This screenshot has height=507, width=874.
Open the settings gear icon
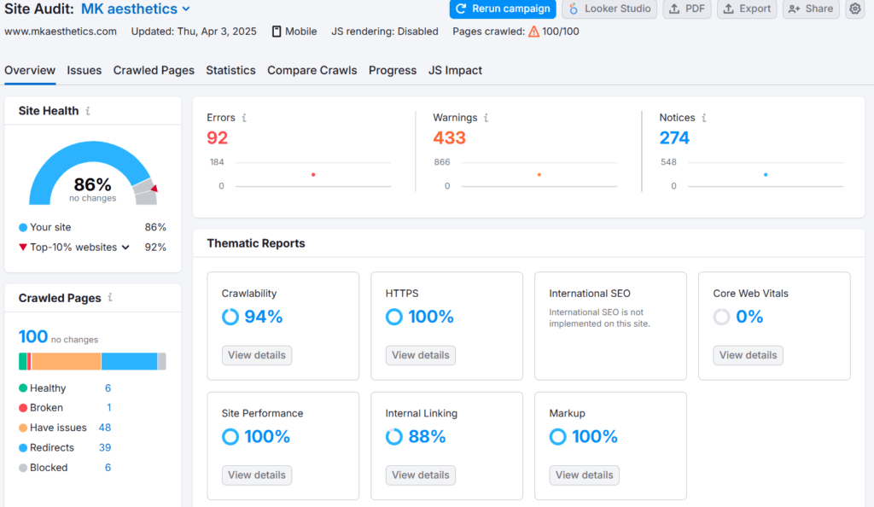pyautogui.click(x=854, y=9)
